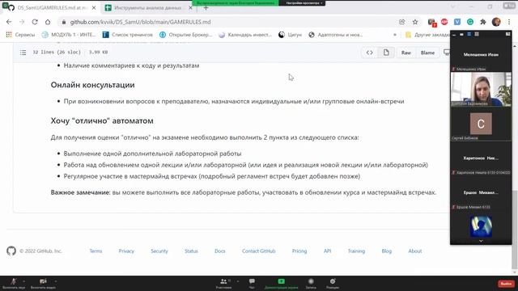Open Календарь инвест bookmark
The image size is (518, 291).
pyautogui.click(x=245, y=35)
